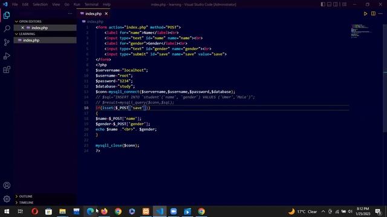Open XAMPP control panel from taskbar

click(x=146, y=212)
